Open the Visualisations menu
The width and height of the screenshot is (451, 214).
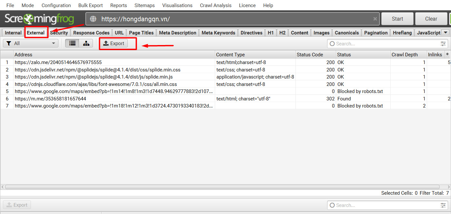(x=177, y=5)
